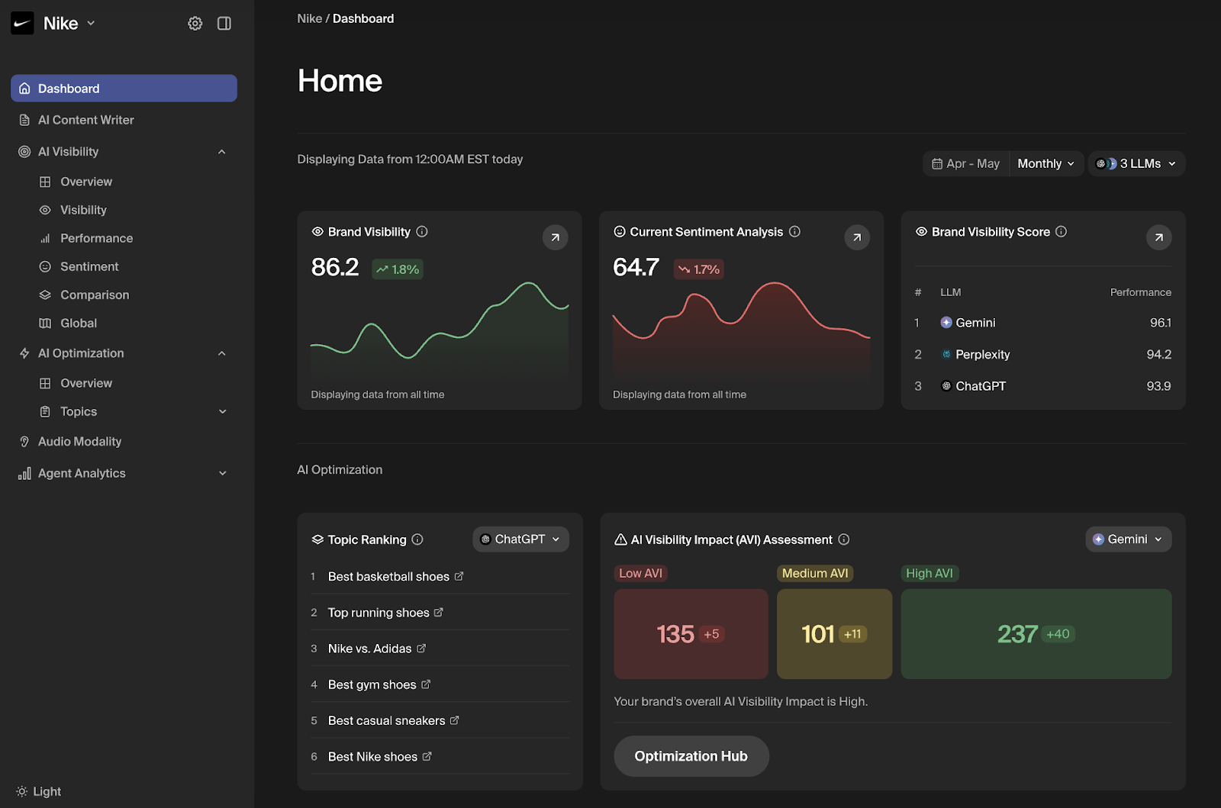The width and height of the screenshot is (1221, 808).
Task: Collapse the sidebar with the panel icon
Action: pyautogui.click(x=224, y=23)
